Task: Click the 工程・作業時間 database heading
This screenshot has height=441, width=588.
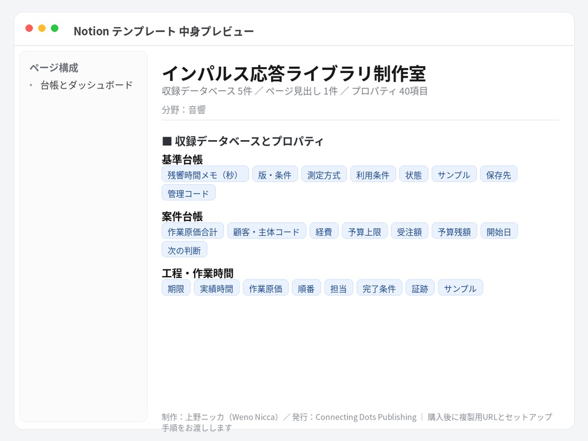Action: pos(198,273)
